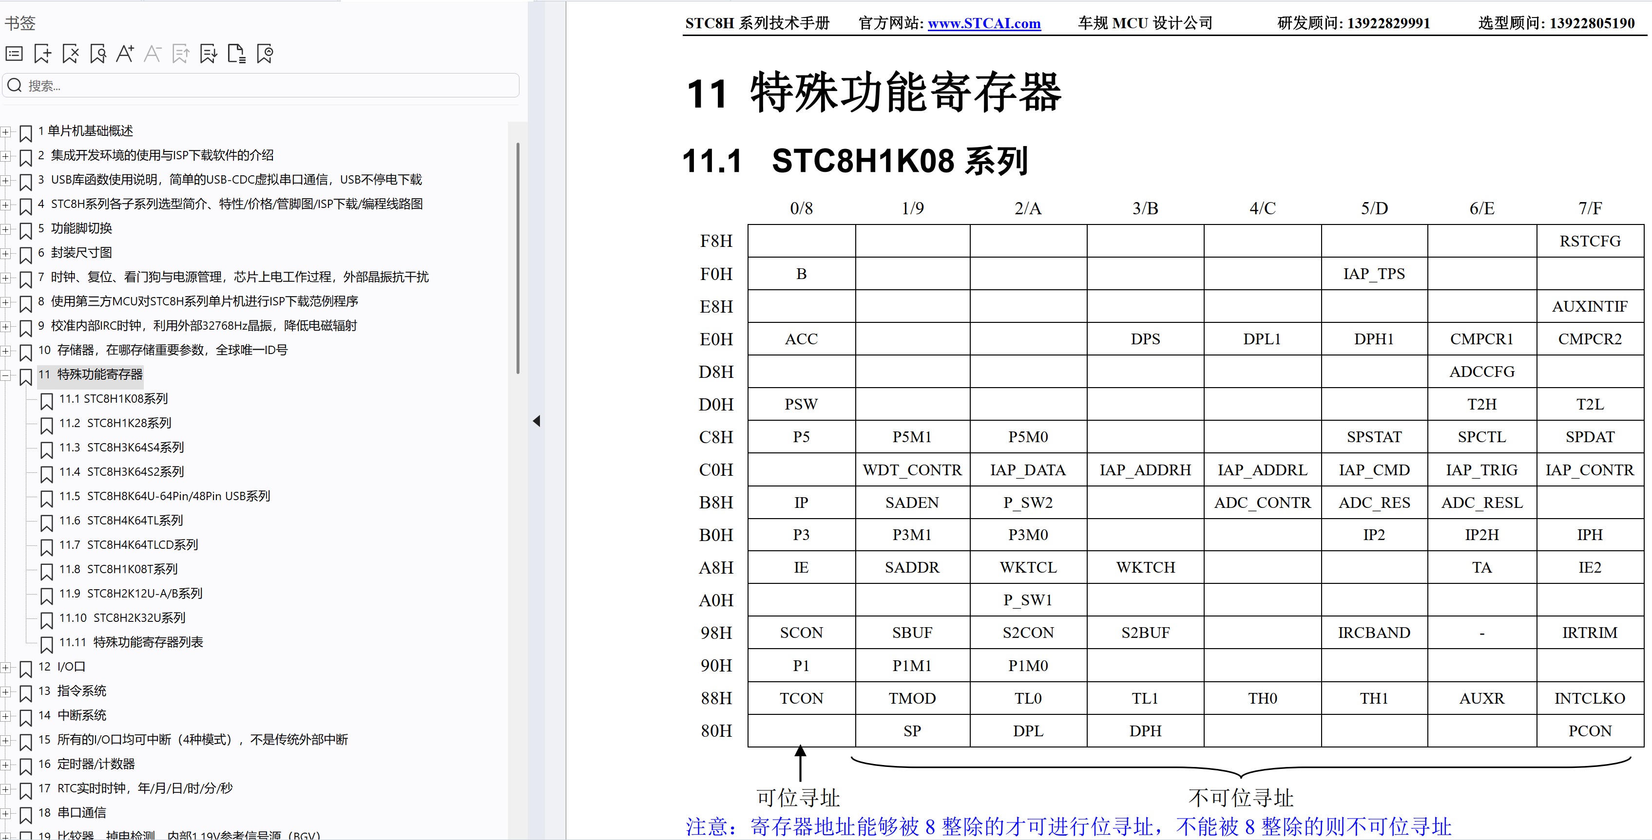Open the www.STCAI.com link
Viewport: 1652px width, 840px height.
[984, 24]
